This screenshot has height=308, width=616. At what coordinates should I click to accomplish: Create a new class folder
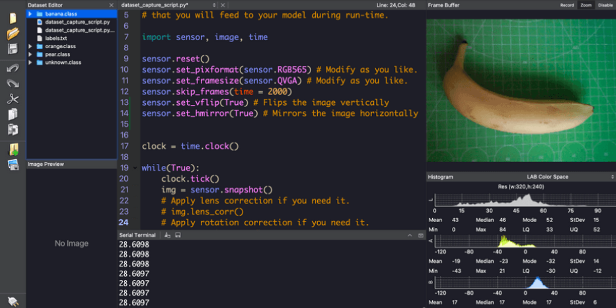click(x=13, y=149)
